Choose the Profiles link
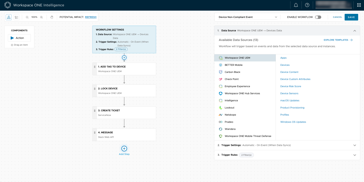Image resolution: width=364 pixels, height=182 pixels. click(285, 115)
